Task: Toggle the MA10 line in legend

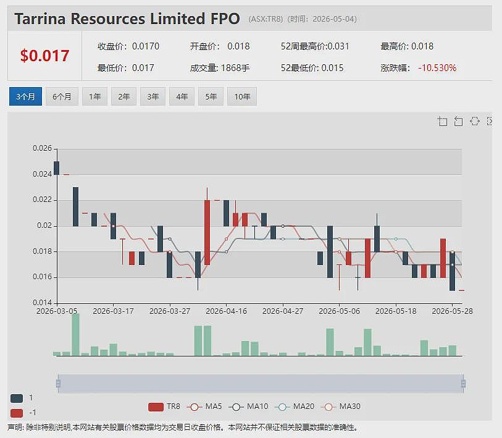Action: pos(248,406)
